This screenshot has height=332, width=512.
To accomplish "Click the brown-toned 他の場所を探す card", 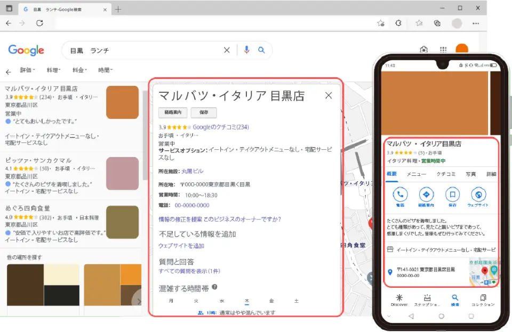I will click(43, 285).
